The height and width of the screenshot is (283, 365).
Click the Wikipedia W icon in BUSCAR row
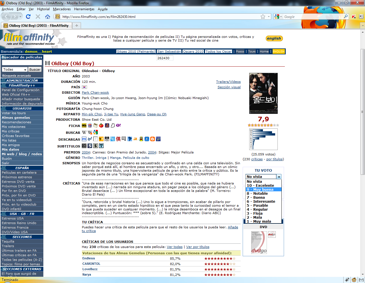[84, 132]
